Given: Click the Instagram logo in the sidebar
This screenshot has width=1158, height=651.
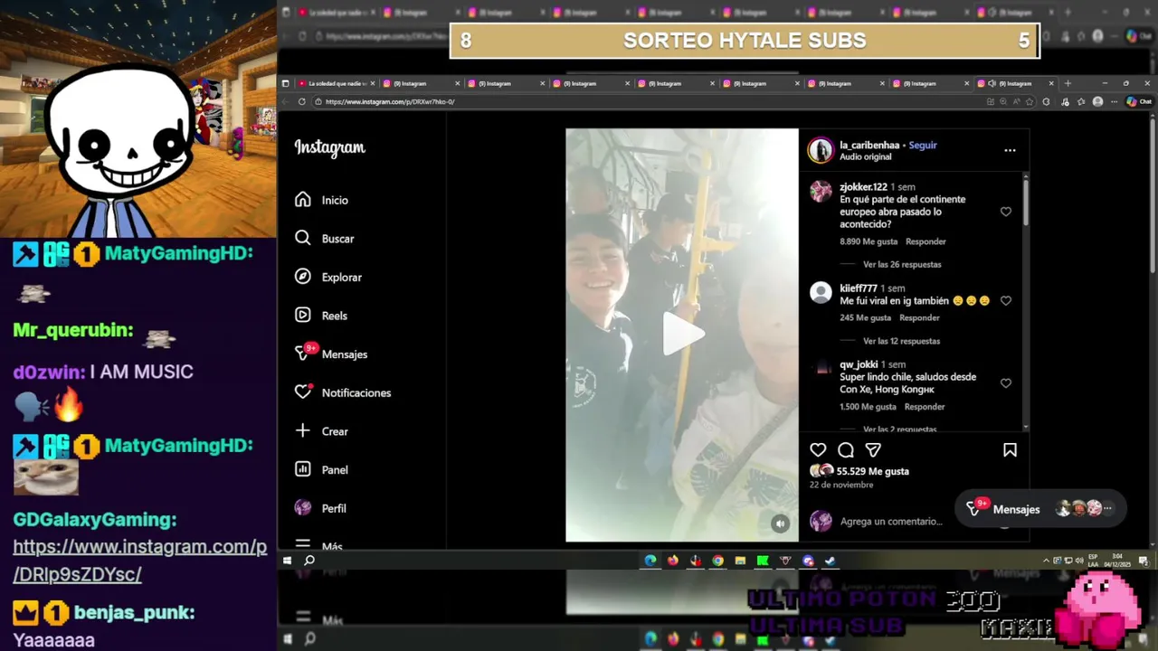Looking at the screenshot, I should 329,148.
